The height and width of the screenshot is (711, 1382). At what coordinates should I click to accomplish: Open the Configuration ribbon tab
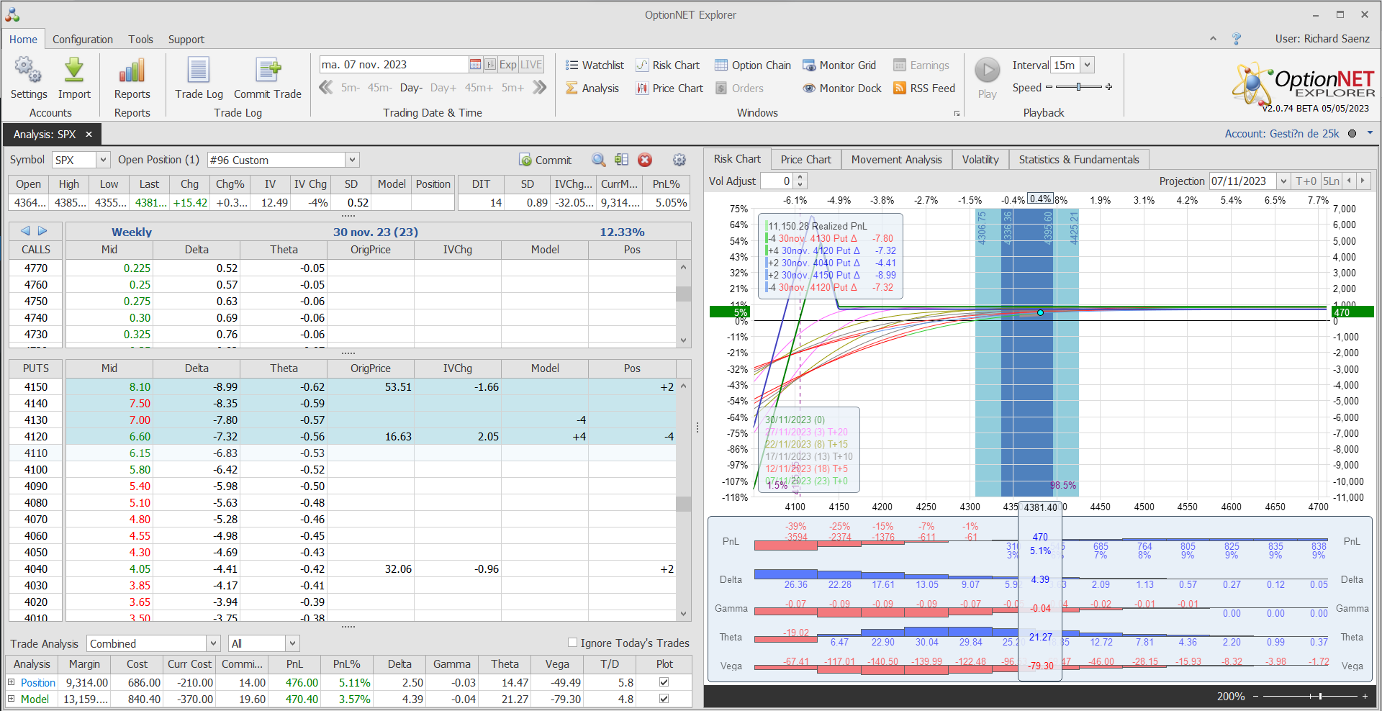pyautogui.click(x=82, y=40)
